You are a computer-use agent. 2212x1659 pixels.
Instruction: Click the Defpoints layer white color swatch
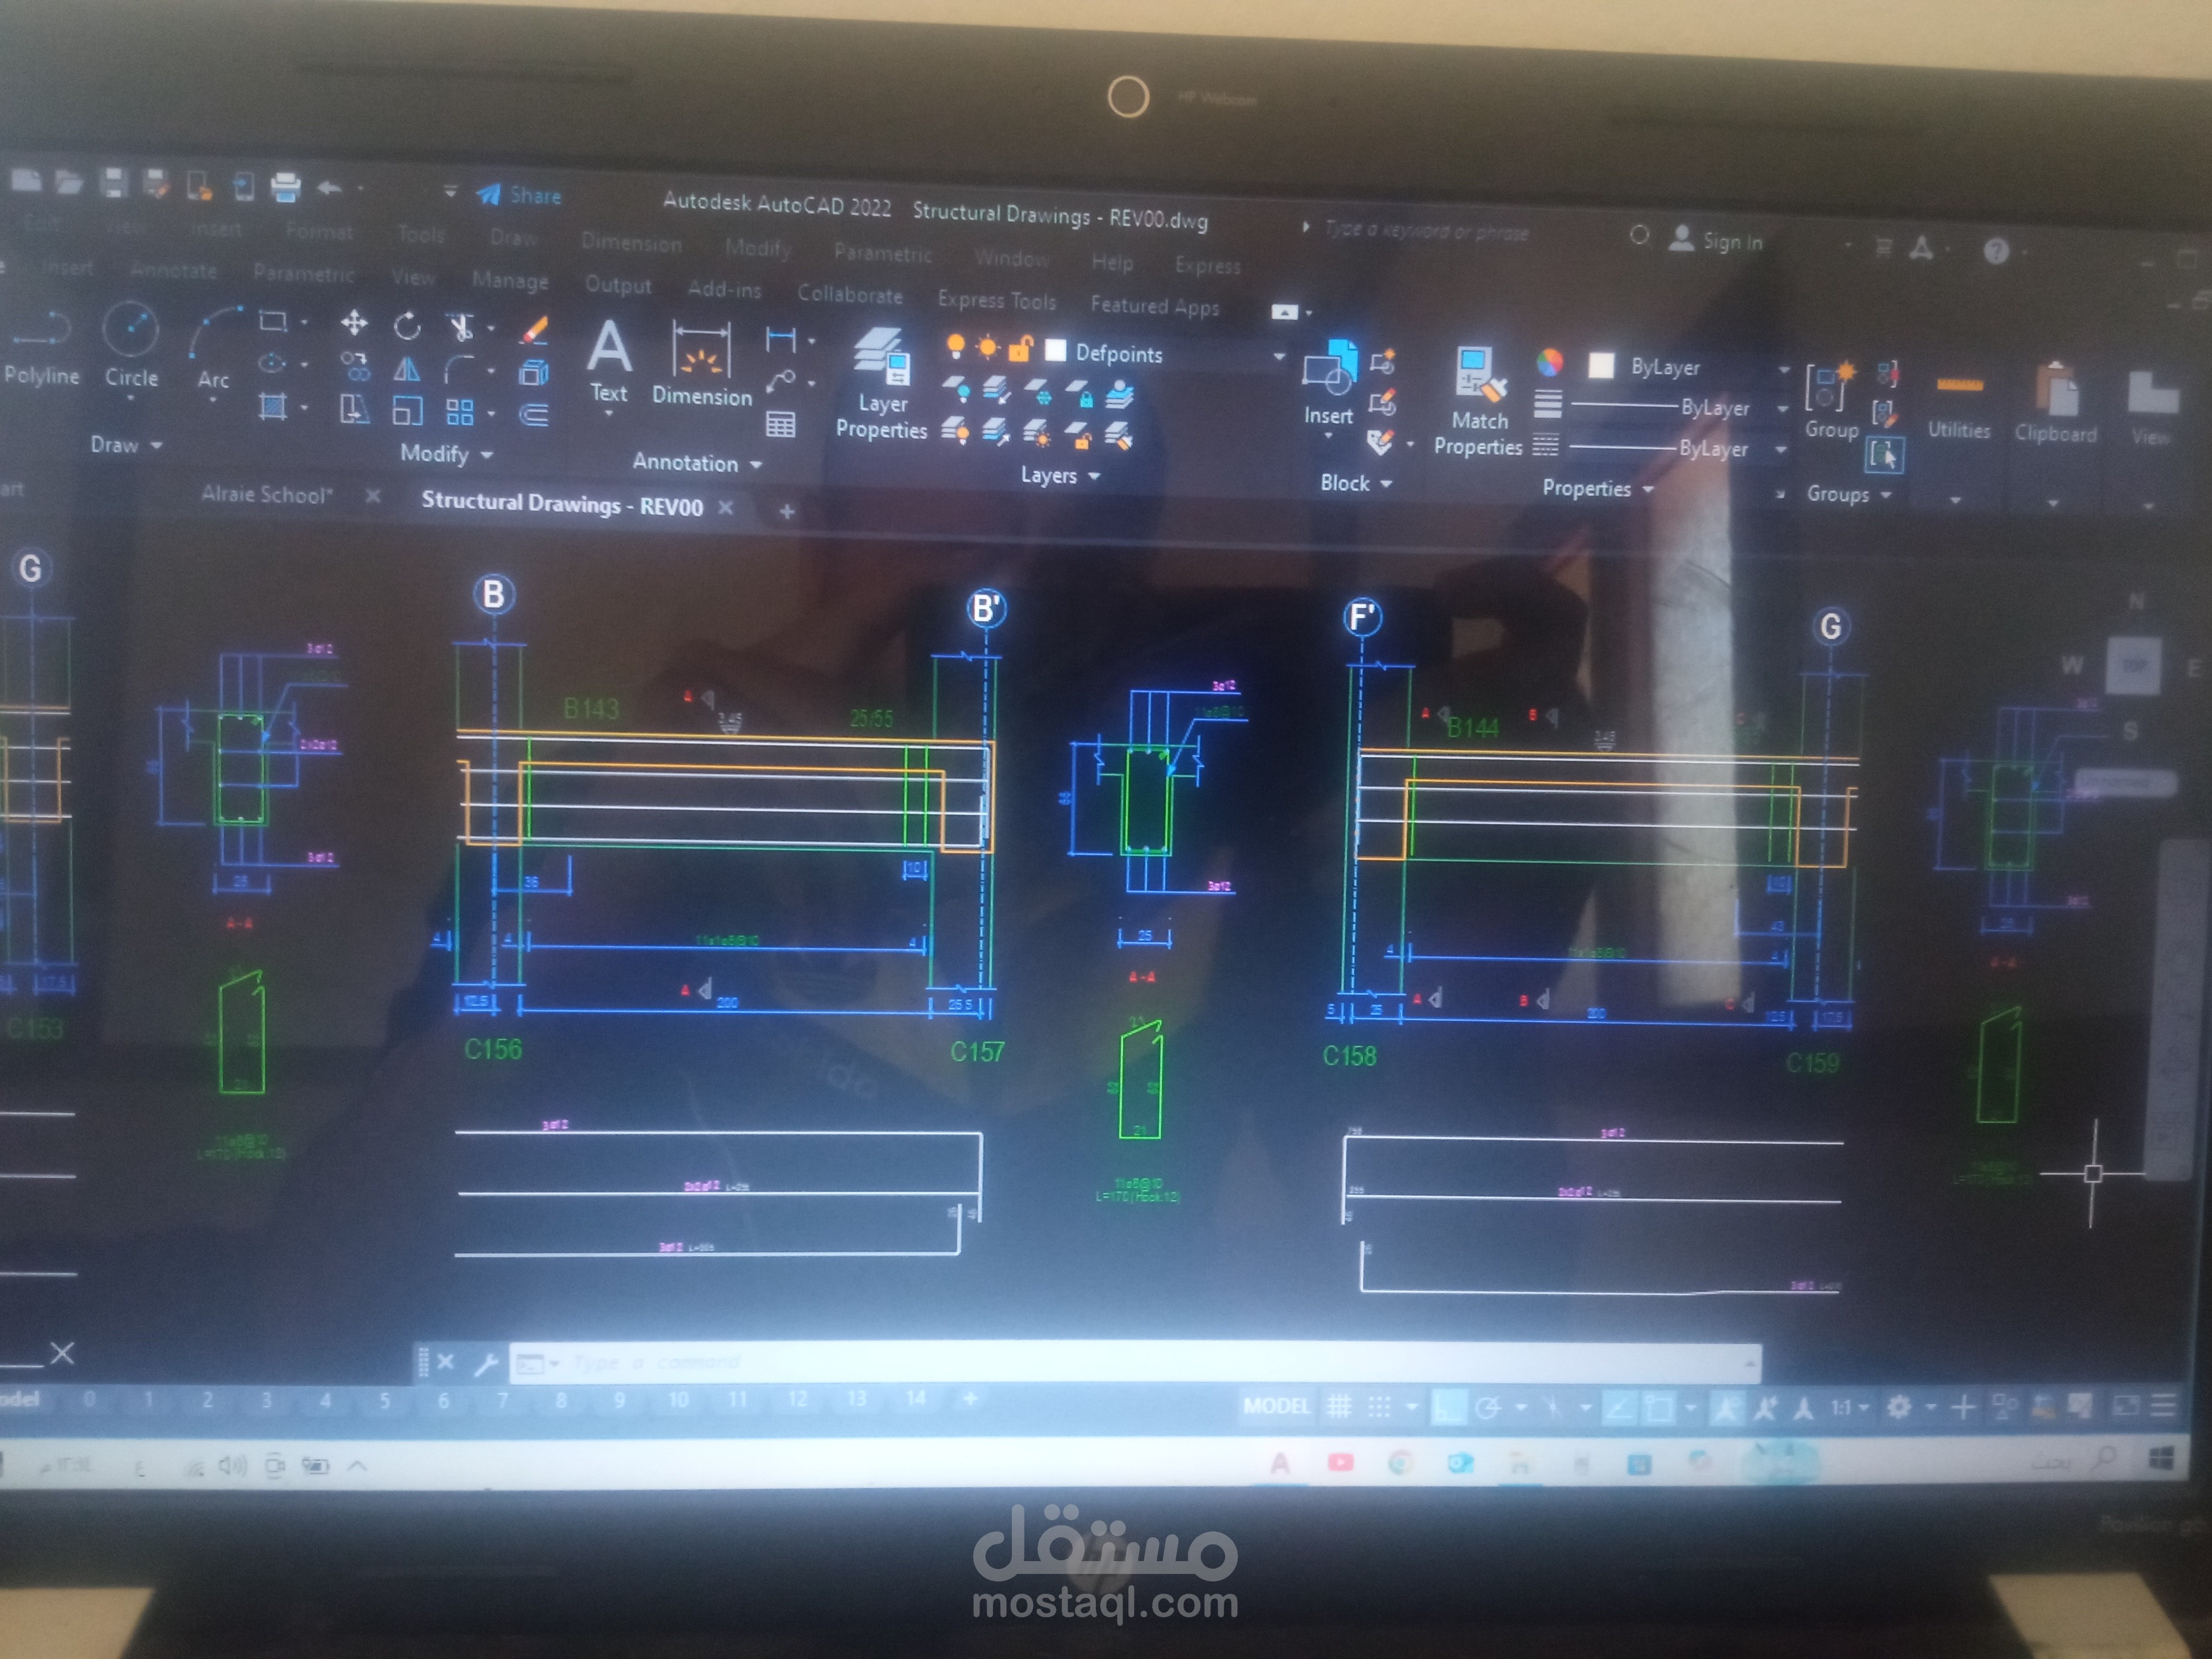tap(1055, 350)
